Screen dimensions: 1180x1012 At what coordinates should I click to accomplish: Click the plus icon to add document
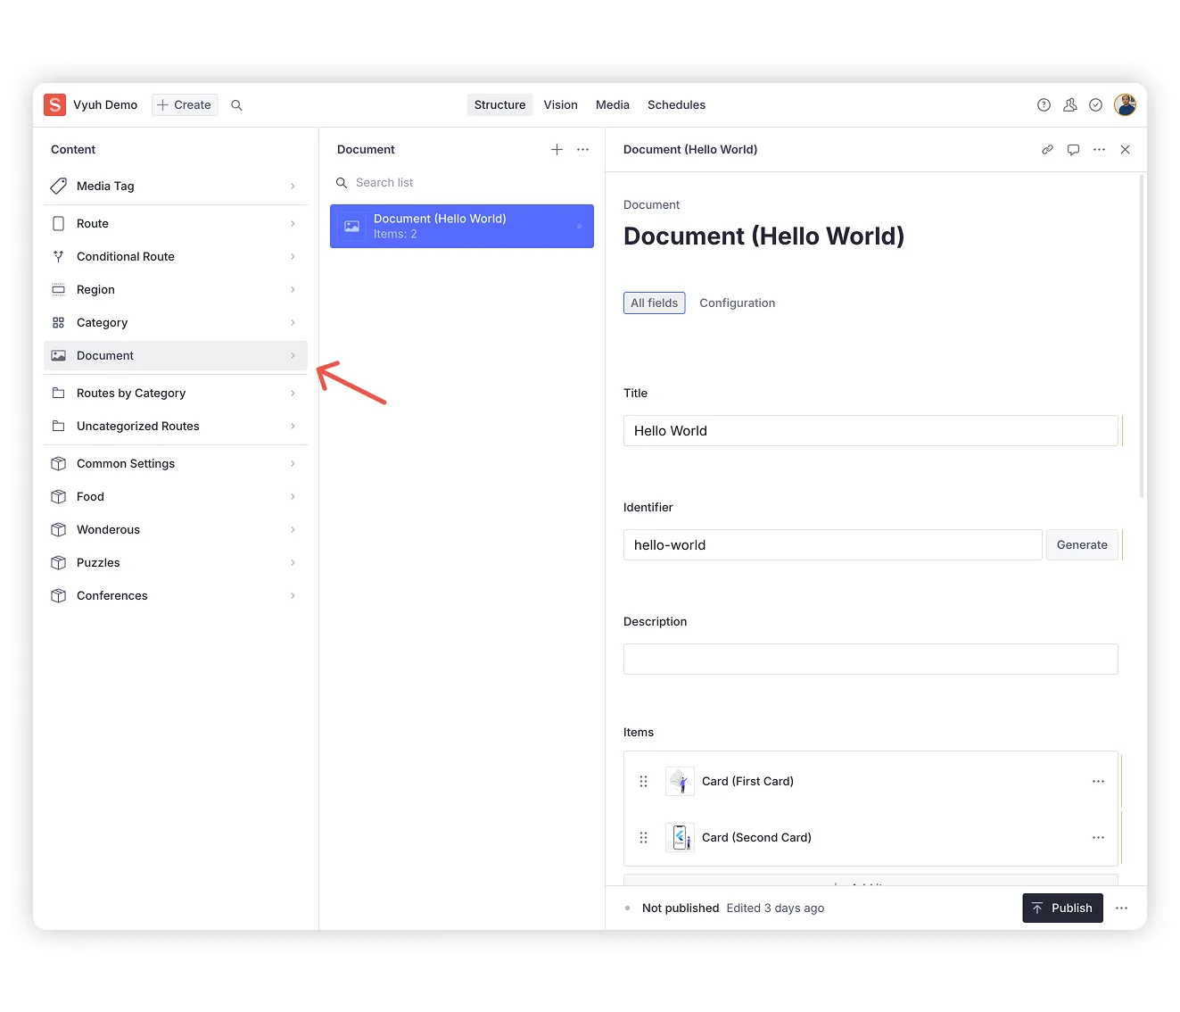tap(557, 150)
